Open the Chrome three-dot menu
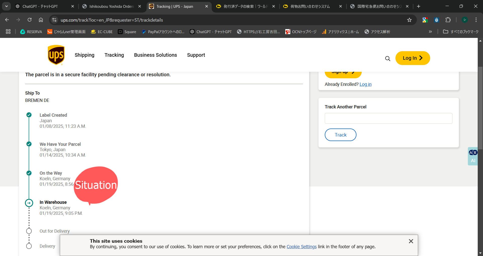This screenshot has height=256, width=483. click(476, 20)
